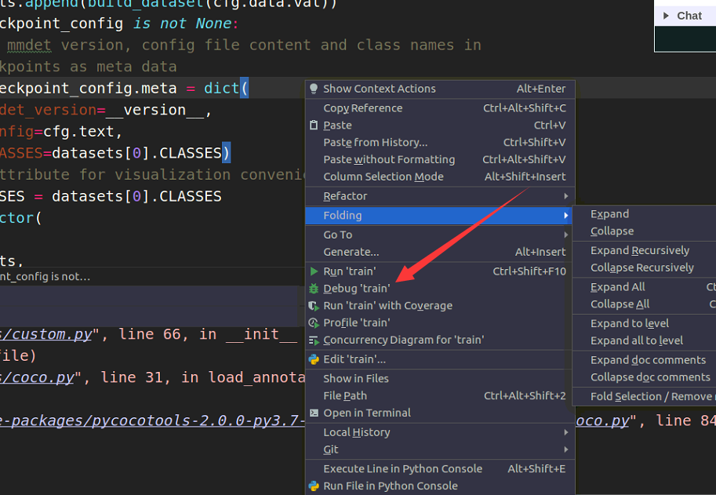The image size is (716, 495).
Task: Select Collapse All in Folding submenu
Action: point(620,304)
